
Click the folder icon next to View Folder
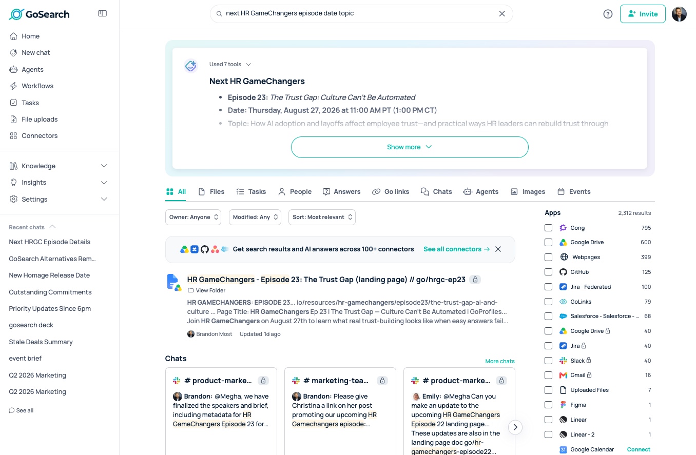point(190,290)
